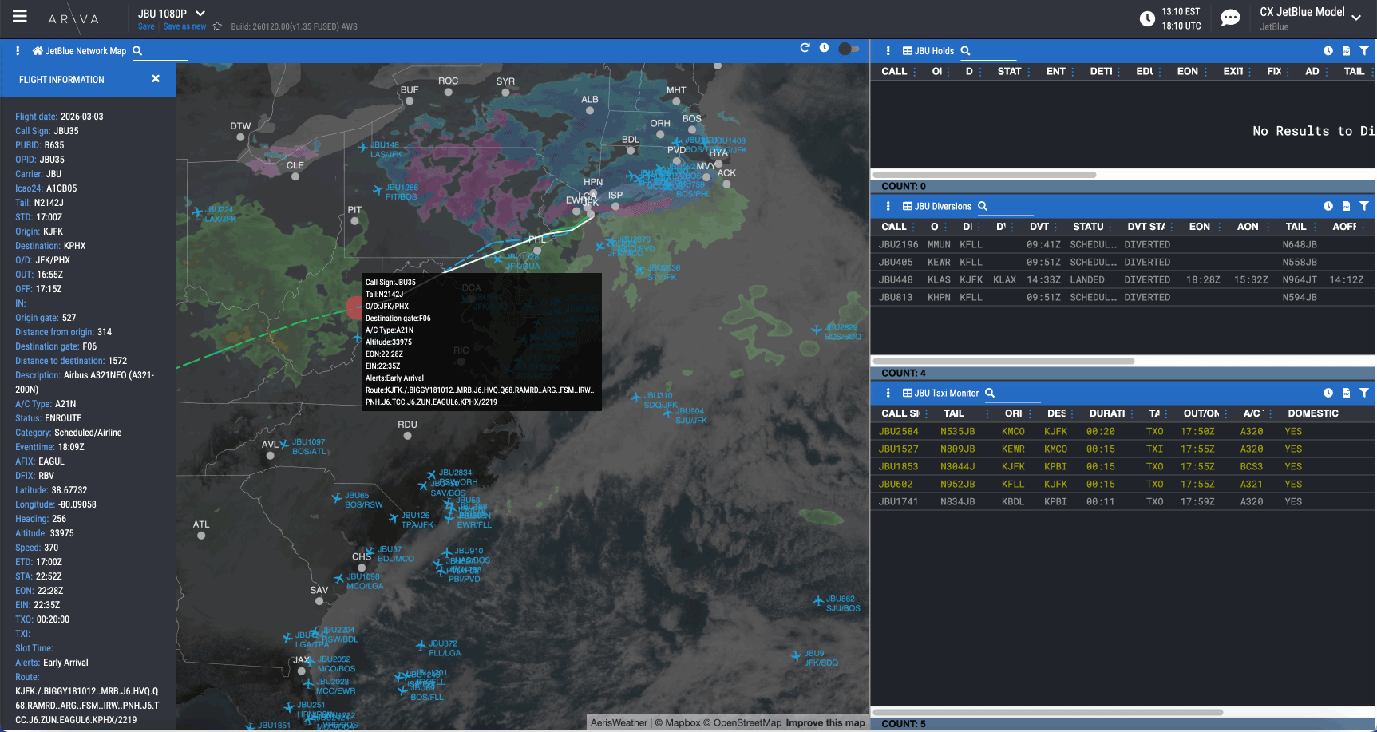Toggle the map switch in map header
The width and height of the screenshot is (1377, 732).
click(x=849, y=49)
